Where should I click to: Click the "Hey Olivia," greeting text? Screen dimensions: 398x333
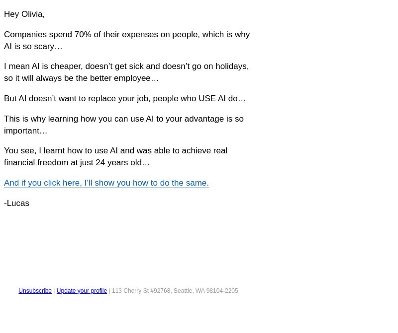coord(24,14)
